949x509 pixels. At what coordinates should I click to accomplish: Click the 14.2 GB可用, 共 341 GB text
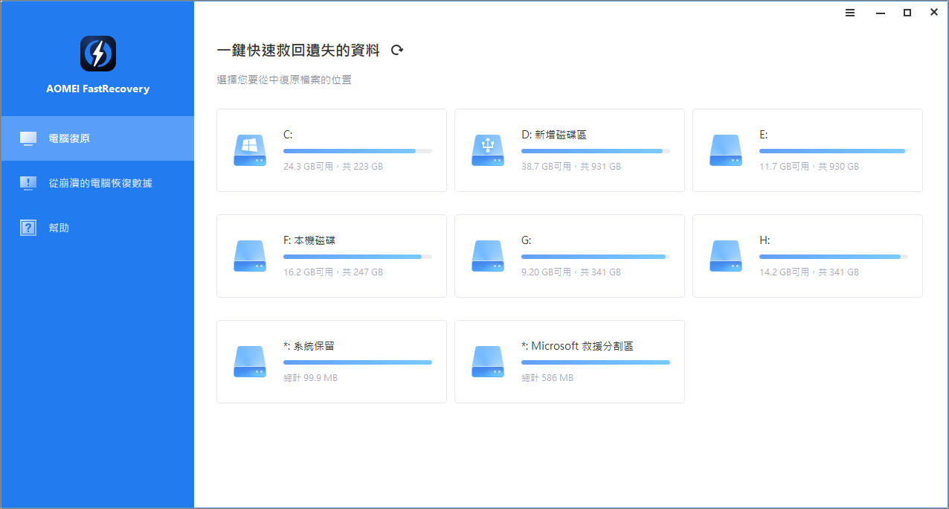point(809,272)
